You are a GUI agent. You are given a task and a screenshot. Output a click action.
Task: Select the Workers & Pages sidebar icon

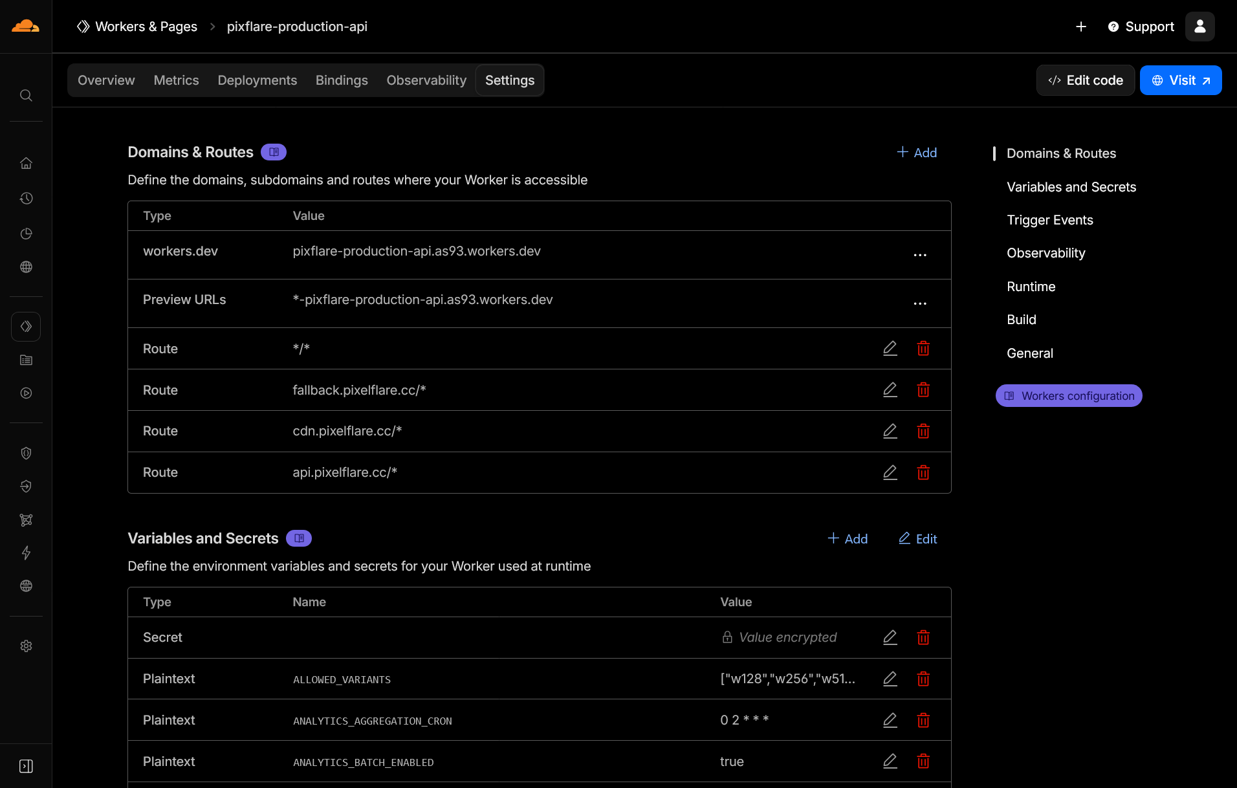click(26, 327)
